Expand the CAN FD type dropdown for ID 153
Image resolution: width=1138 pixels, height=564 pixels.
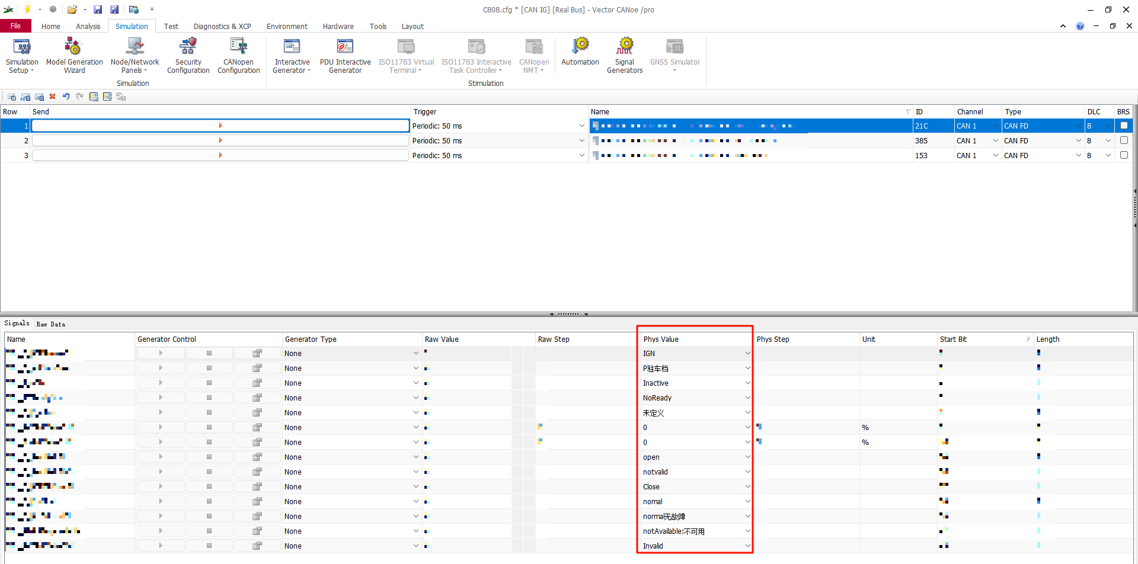click(x=1078, y=155)
